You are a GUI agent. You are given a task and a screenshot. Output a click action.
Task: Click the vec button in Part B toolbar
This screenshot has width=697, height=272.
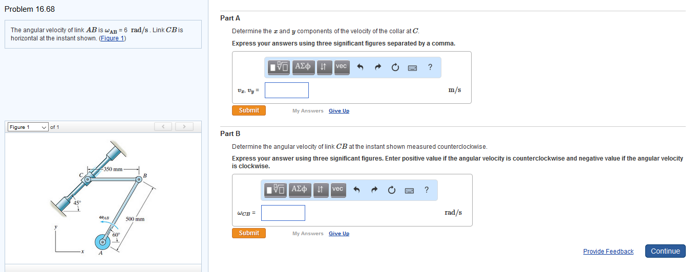337,189
